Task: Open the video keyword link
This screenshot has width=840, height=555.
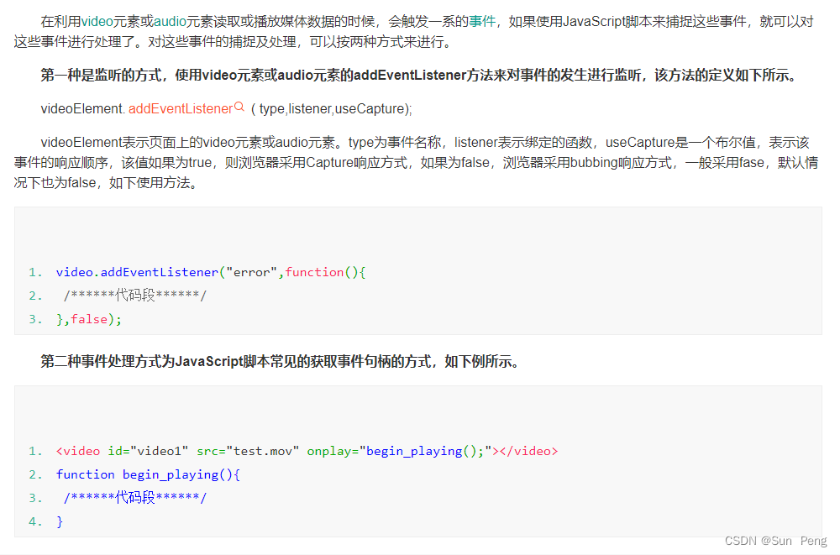Action: tap(97, 22)
